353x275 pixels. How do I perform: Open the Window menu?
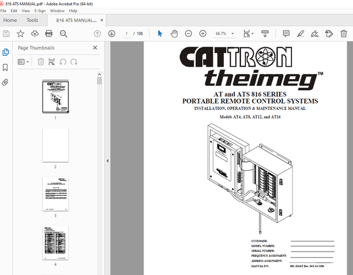[57, 11]
